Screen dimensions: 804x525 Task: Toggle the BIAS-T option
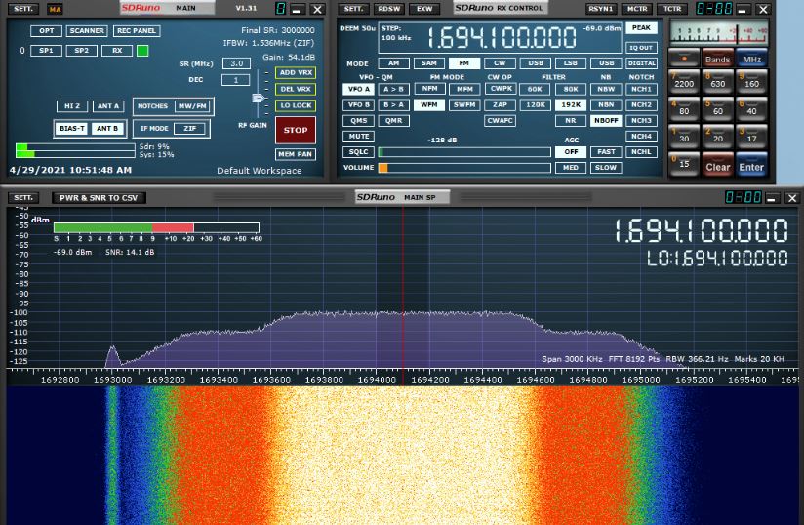coord(72,128)
